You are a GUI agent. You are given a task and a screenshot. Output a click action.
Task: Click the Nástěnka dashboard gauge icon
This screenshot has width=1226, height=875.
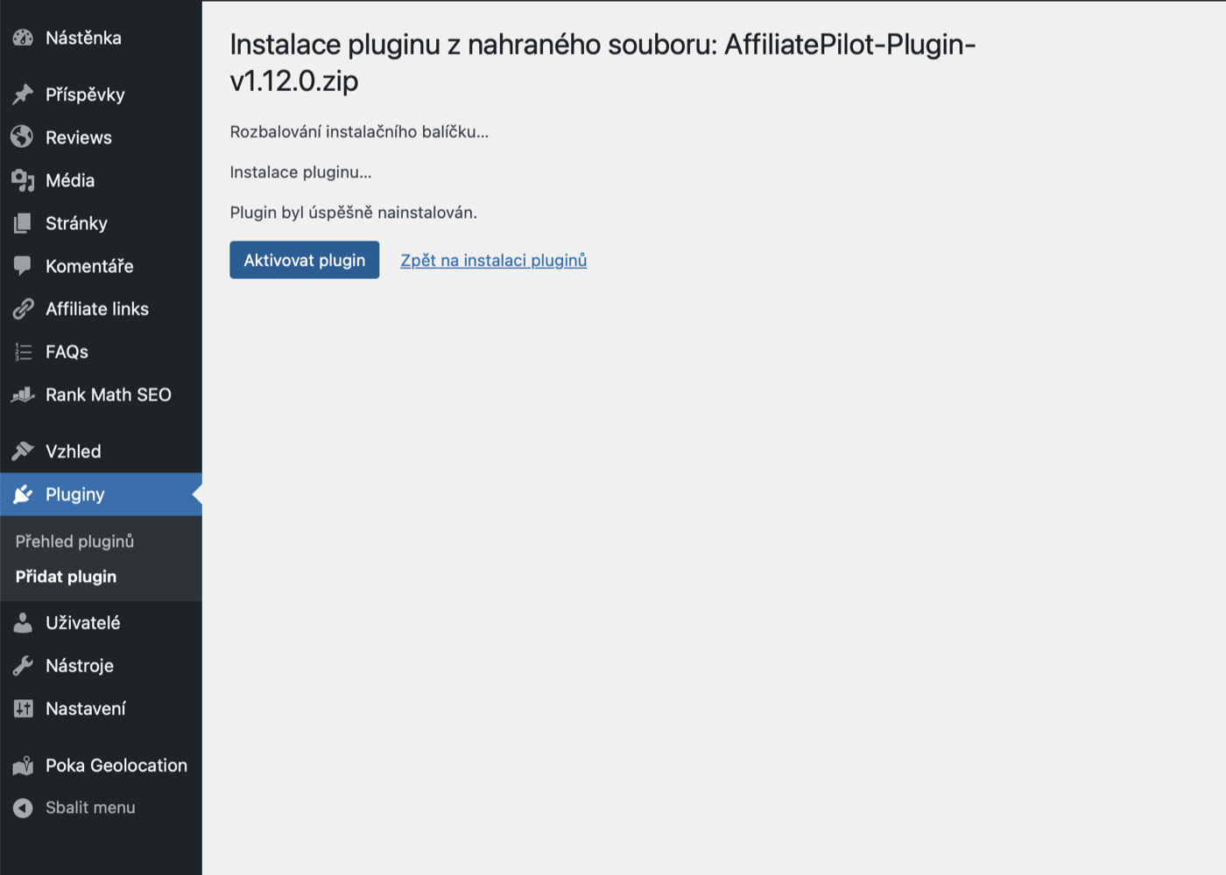pyautogui.click(x=23, y=38)
